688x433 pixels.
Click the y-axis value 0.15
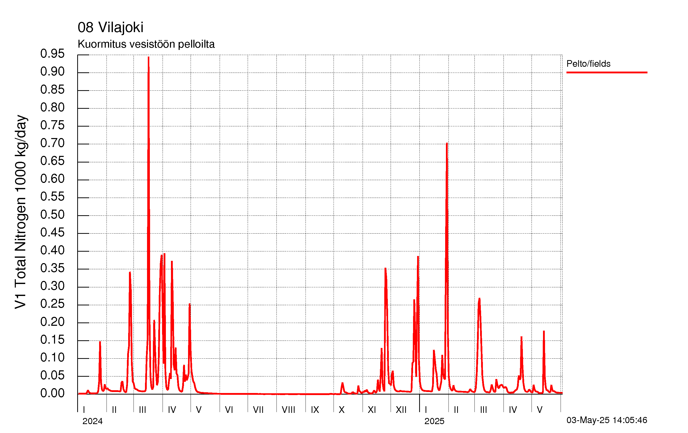click(x=52, y=340)
